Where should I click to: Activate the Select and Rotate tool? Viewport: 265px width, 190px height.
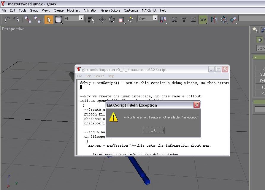(112, 20)
